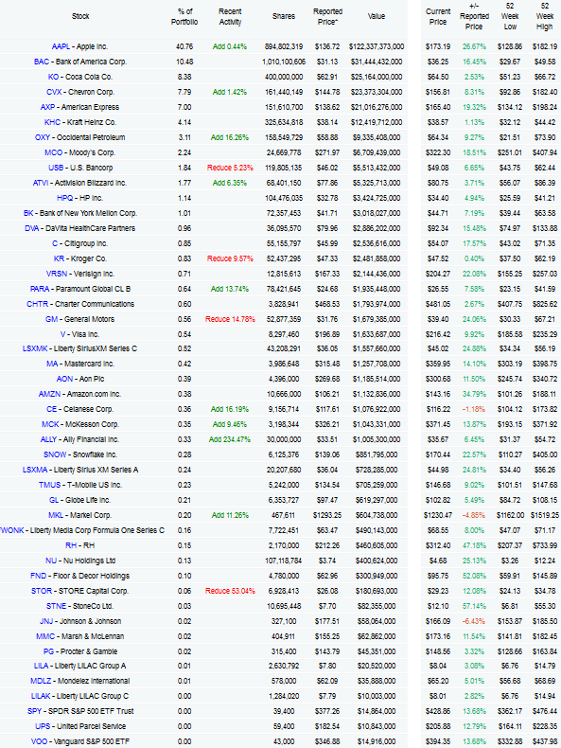The width and height of the screenshot is (561, 748).
Task: Sort by the Shares column header
Action: 284,16
